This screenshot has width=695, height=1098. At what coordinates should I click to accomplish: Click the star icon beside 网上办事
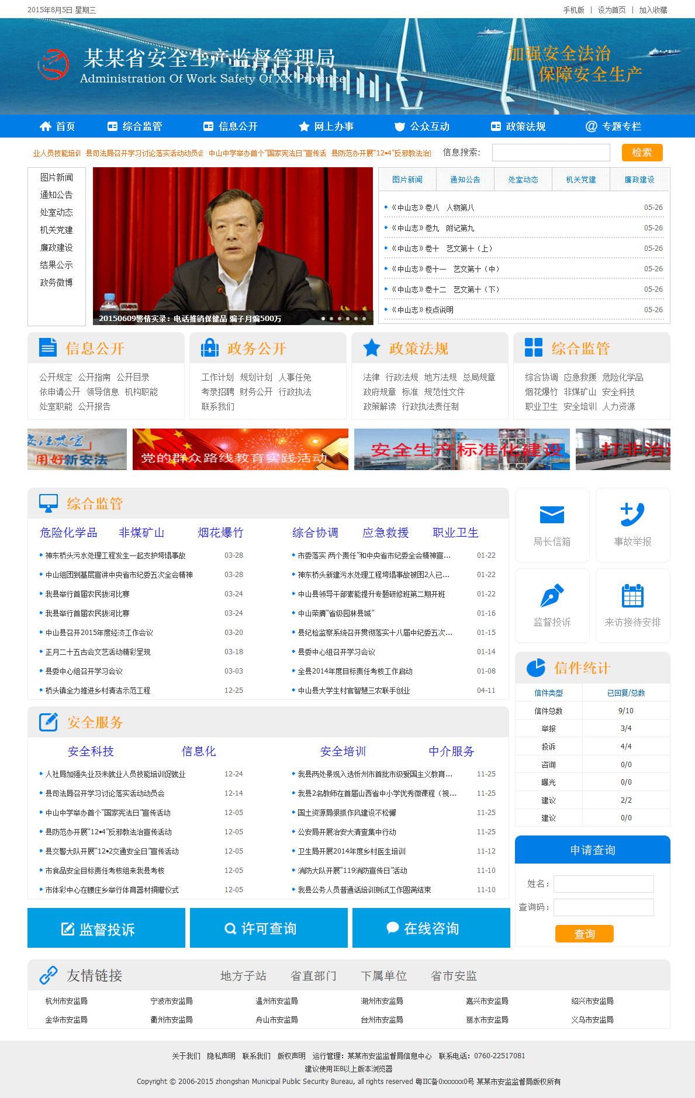point(304,126)
